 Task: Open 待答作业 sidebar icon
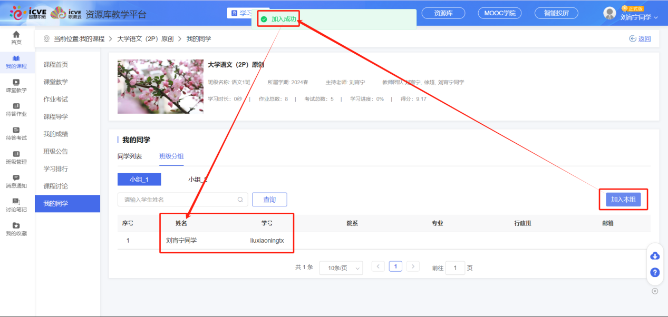click(16, 110)
